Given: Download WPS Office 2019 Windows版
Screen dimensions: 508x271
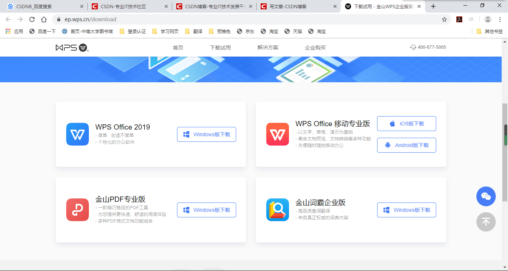Looking at the screenshot, I should [x=206, y=134].
